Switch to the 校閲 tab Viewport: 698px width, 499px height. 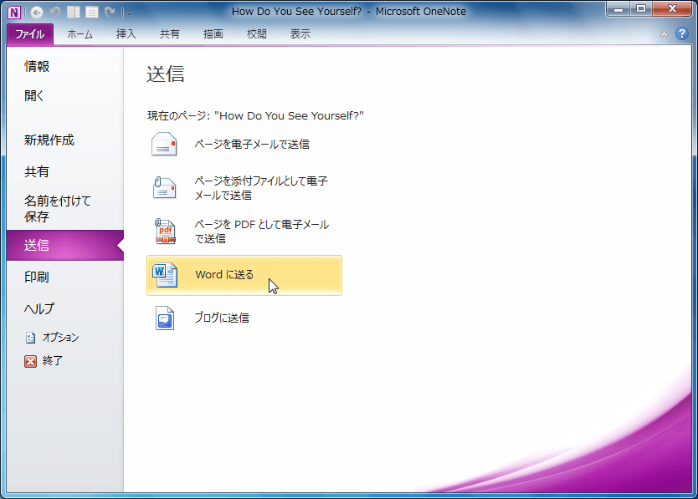click(257, 34)
